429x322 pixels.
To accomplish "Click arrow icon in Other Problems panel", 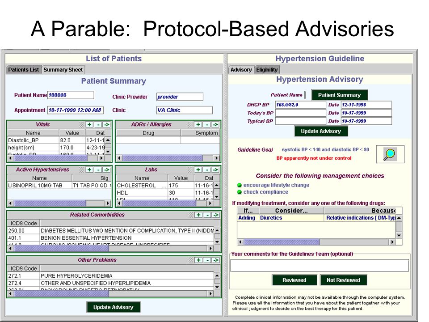I will click(x=215, y=260).
